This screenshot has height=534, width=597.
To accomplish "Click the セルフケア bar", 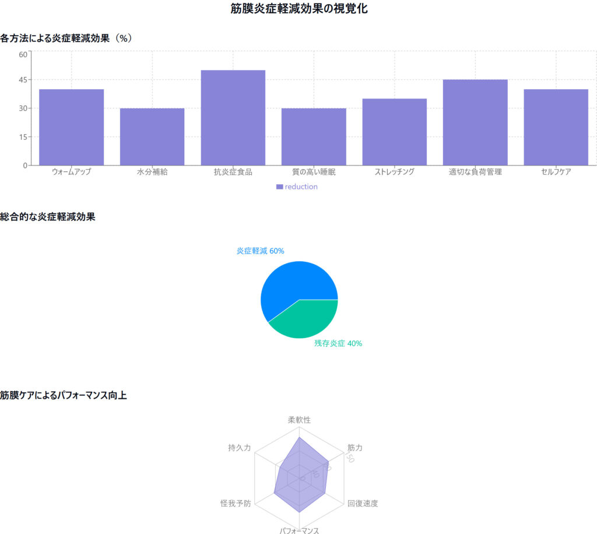I will (556, 127).
